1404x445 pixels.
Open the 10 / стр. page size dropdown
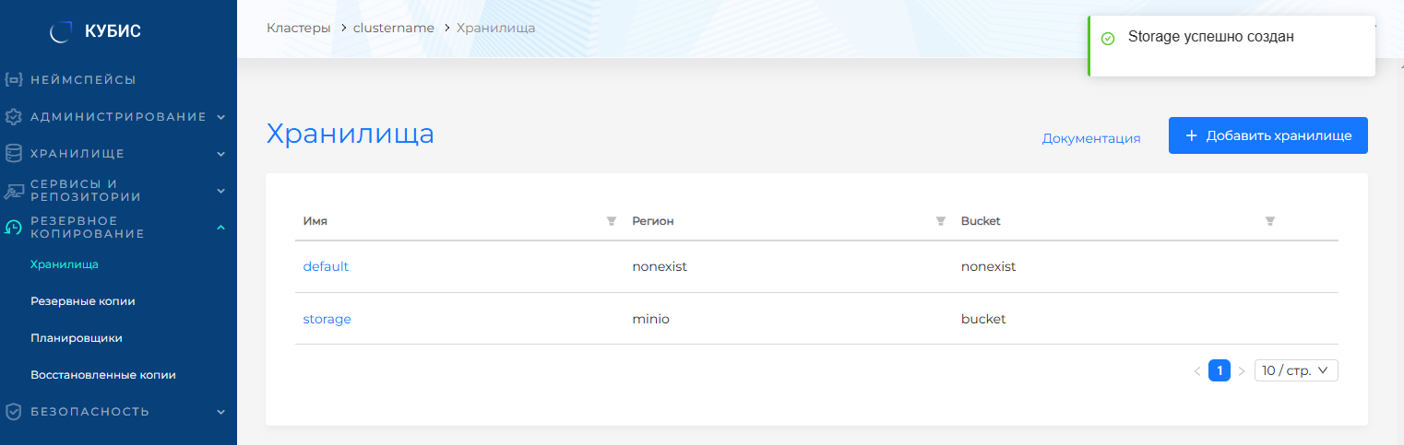[1295, 370]
